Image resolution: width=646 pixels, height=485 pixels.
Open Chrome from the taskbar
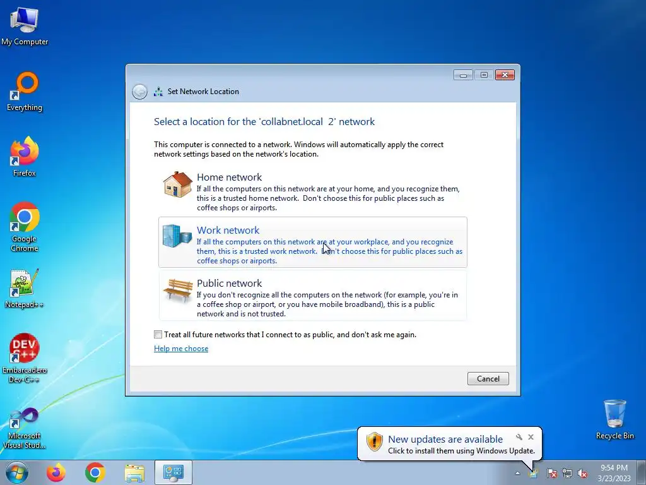click(x=95, y=472)
